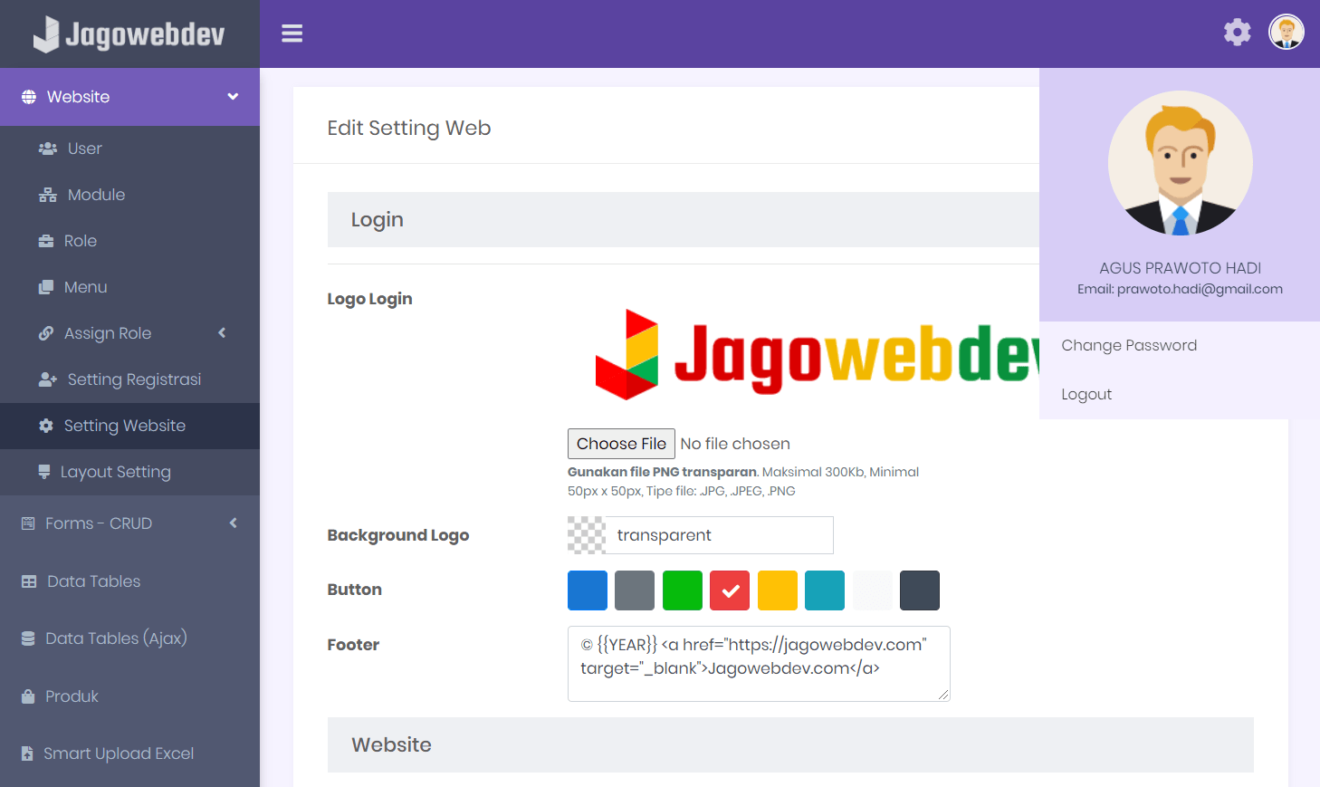Viewport: 1320px width, 787px height.
Task: Click the briefcase icon next to Role
Action: pyautogui.click(x=44, y=240)
